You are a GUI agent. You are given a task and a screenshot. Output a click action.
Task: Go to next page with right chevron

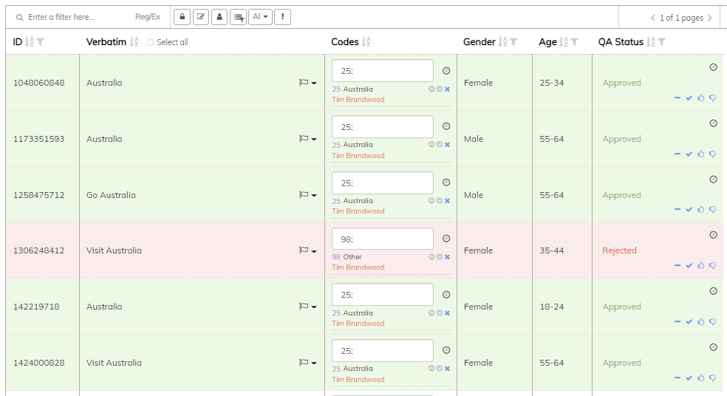click(710, 18)
